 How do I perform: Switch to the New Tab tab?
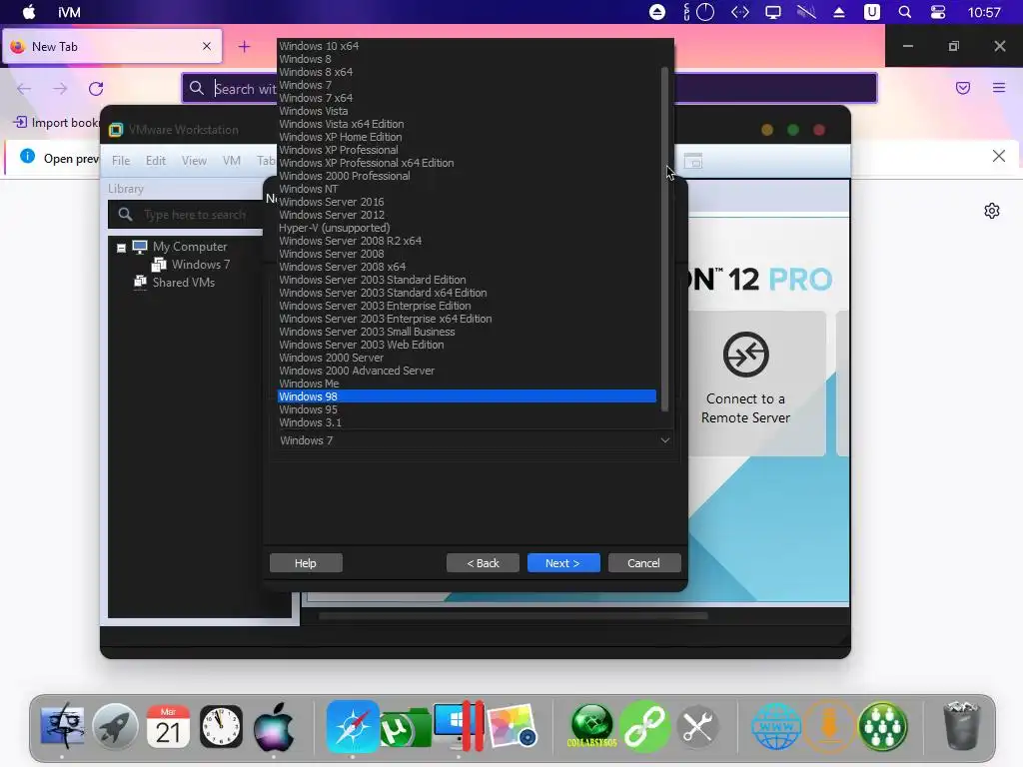tap(112, 46)
